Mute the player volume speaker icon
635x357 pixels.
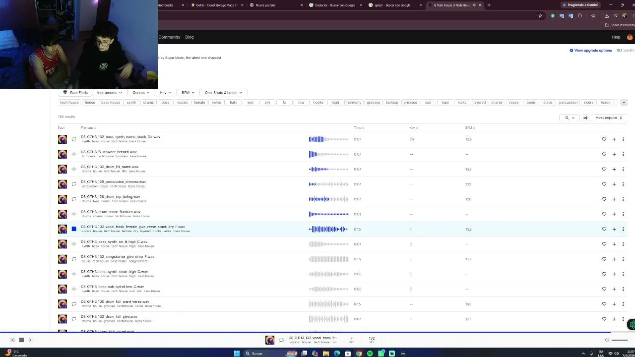tap(607, 340)
